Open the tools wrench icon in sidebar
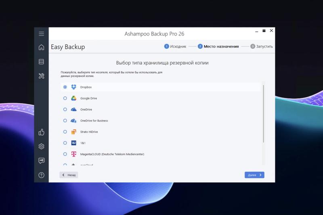The height and width of the screenshot is (215, 323). 41,76
